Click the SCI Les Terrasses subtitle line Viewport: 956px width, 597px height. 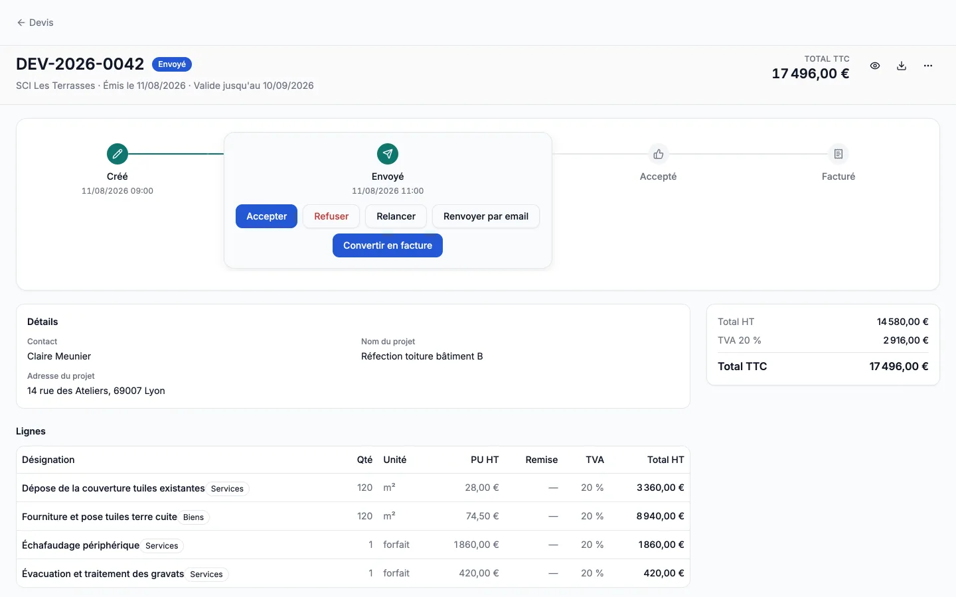(x=165, y=86)
